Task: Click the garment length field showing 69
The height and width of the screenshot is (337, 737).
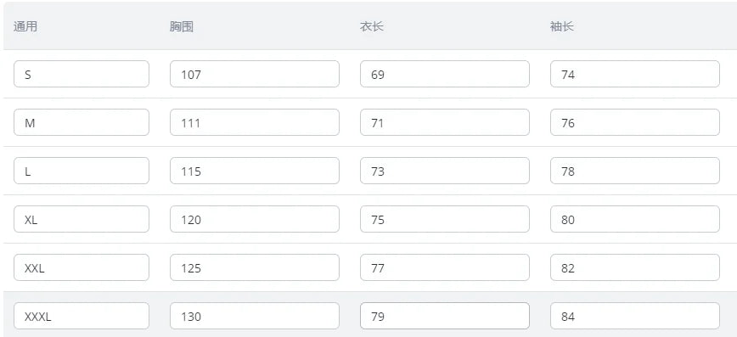Action: click(445, 74)
